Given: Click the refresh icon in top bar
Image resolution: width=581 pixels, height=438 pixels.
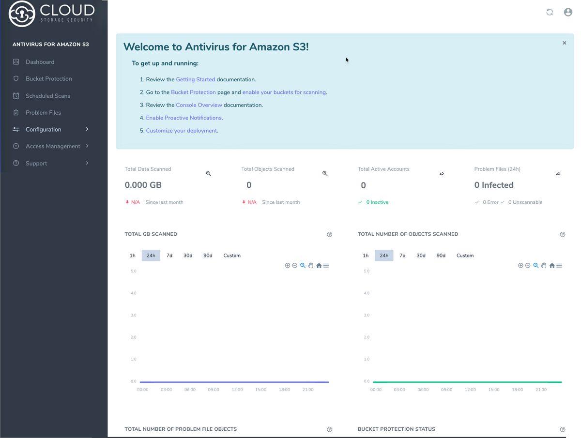Looking at the screenshot, I should pos(550,12).
